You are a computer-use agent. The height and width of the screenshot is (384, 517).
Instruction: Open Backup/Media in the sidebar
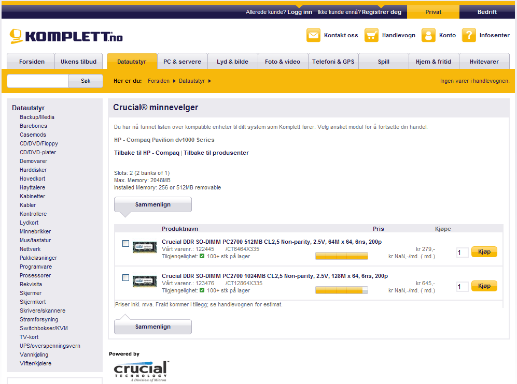pyautogui.click(x=37, y=117)
